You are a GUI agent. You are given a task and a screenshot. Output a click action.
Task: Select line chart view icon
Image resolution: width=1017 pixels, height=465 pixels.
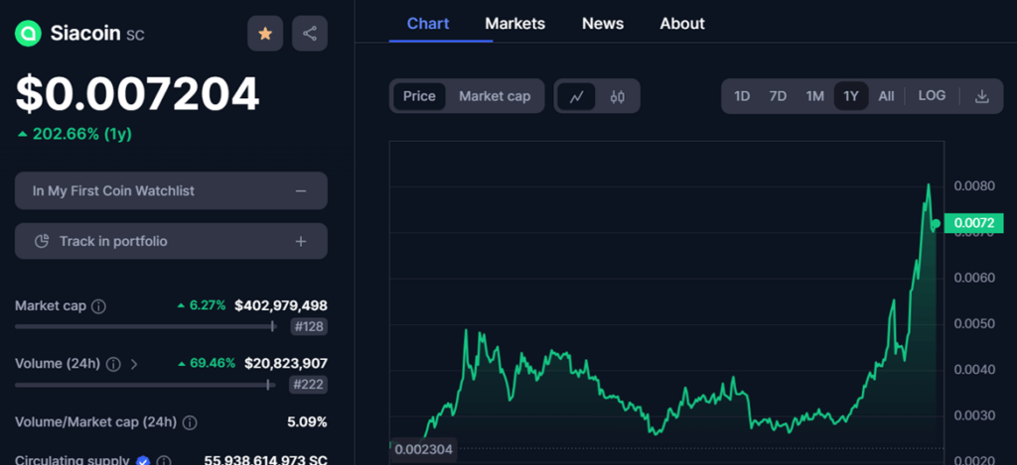pyautogui.click(x=576, y=96)
